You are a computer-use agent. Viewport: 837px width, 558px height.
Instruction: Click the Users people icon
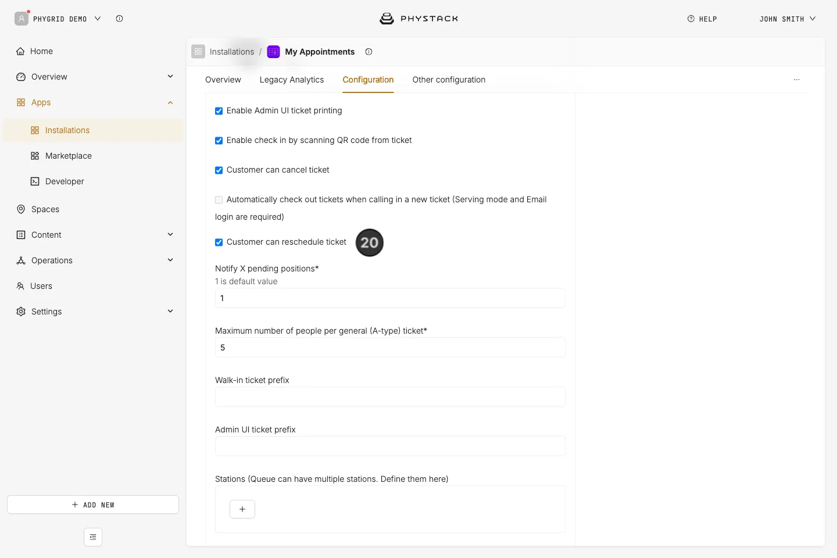coord(20,286)
